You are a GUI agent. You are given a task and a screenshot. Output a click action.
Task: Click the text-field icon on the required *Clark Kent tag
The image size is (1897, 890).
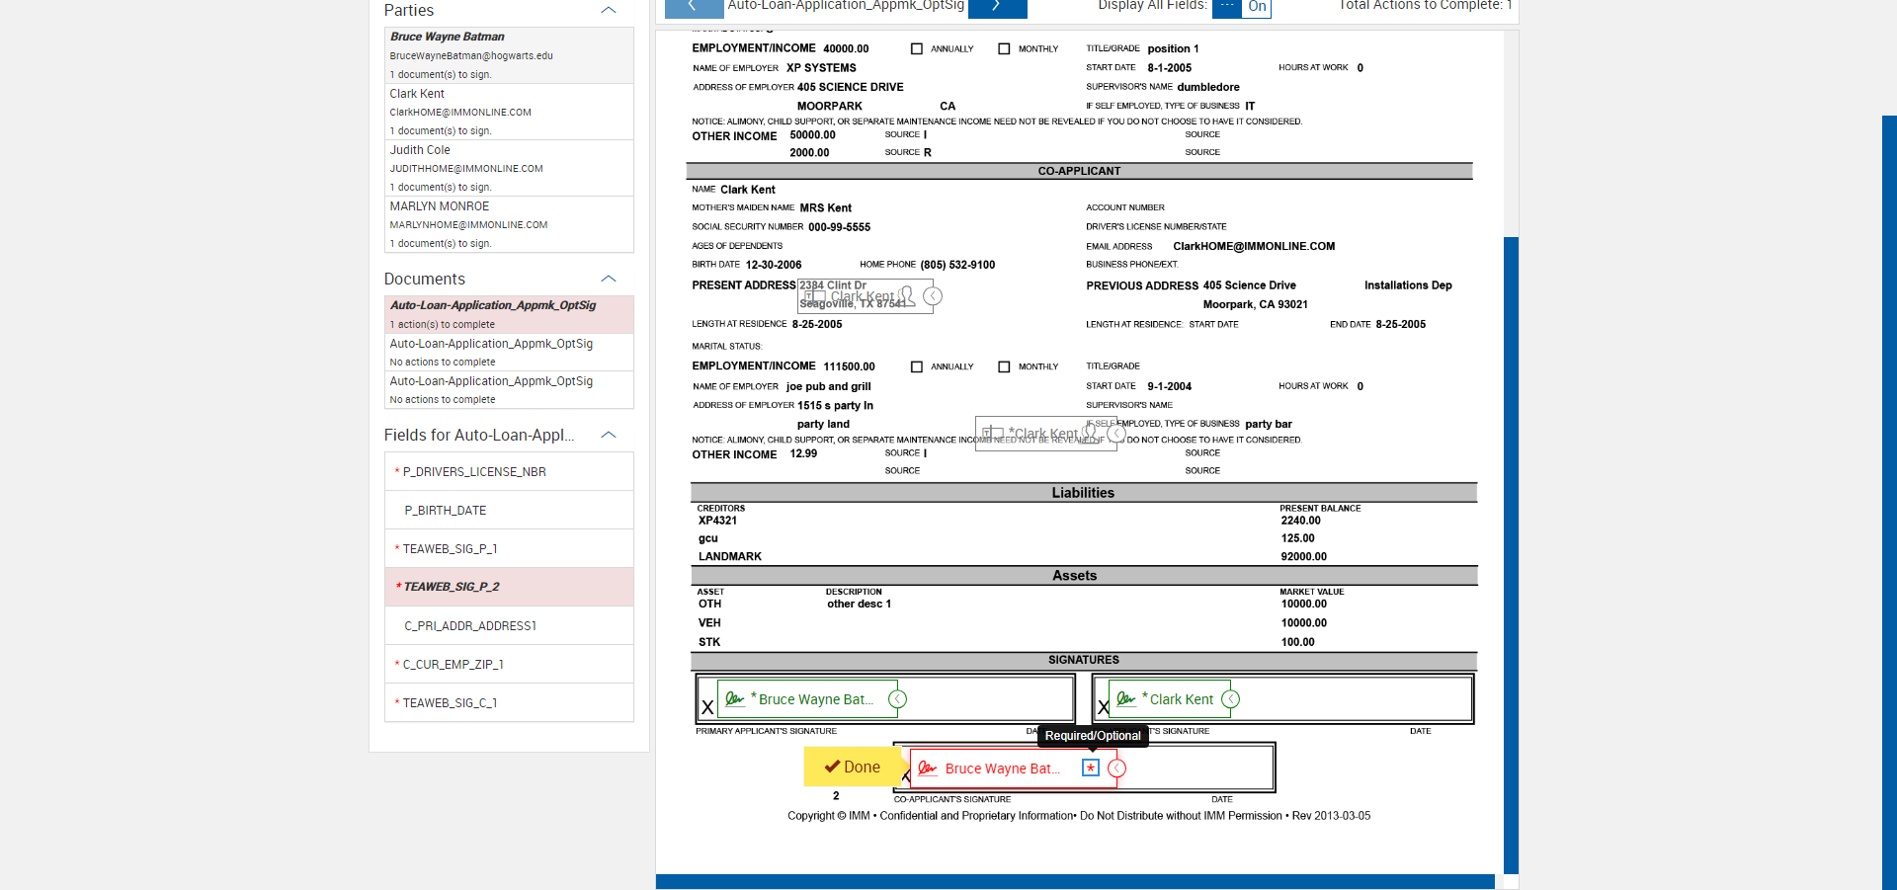point(993,433)
